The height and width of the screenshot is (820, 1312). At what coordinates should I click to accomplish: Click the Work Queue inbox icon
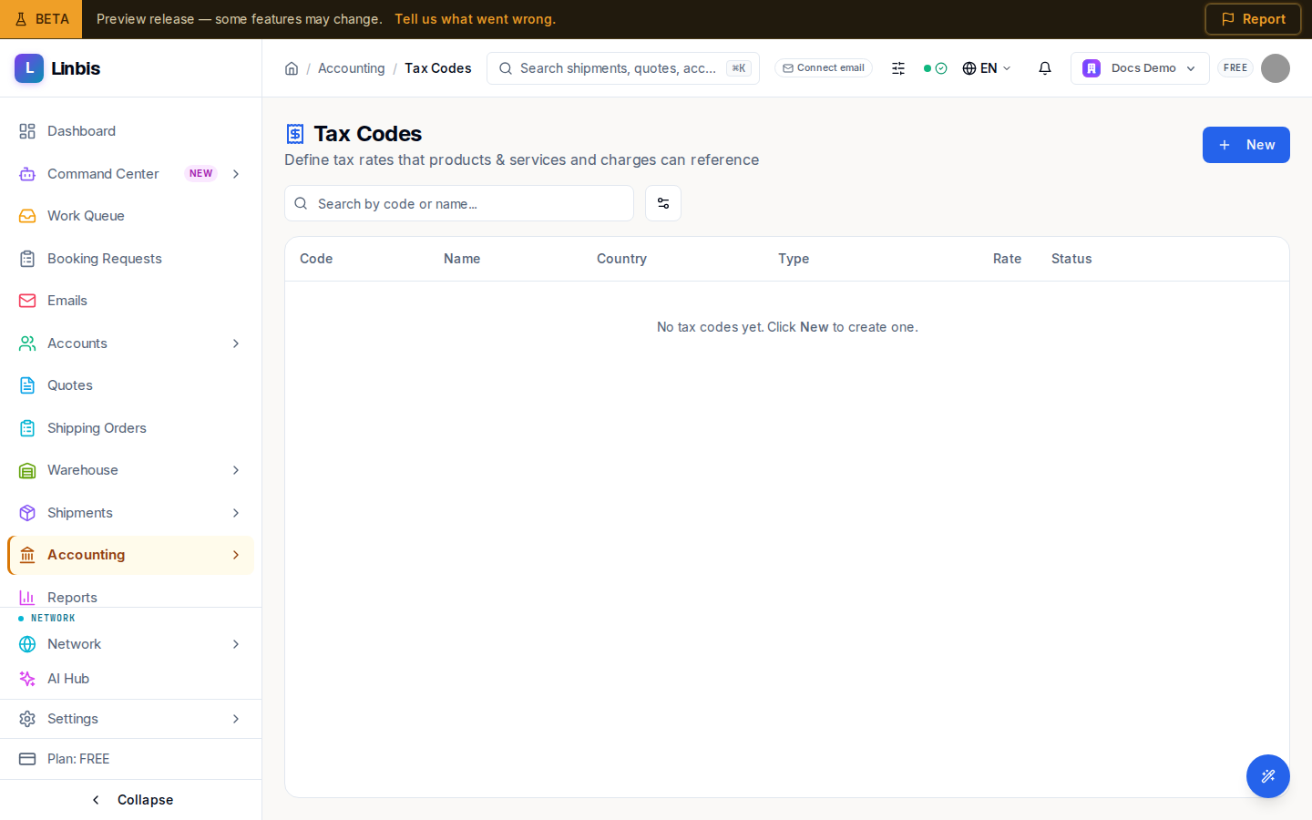pyautogui.click(x=27, y=216)
